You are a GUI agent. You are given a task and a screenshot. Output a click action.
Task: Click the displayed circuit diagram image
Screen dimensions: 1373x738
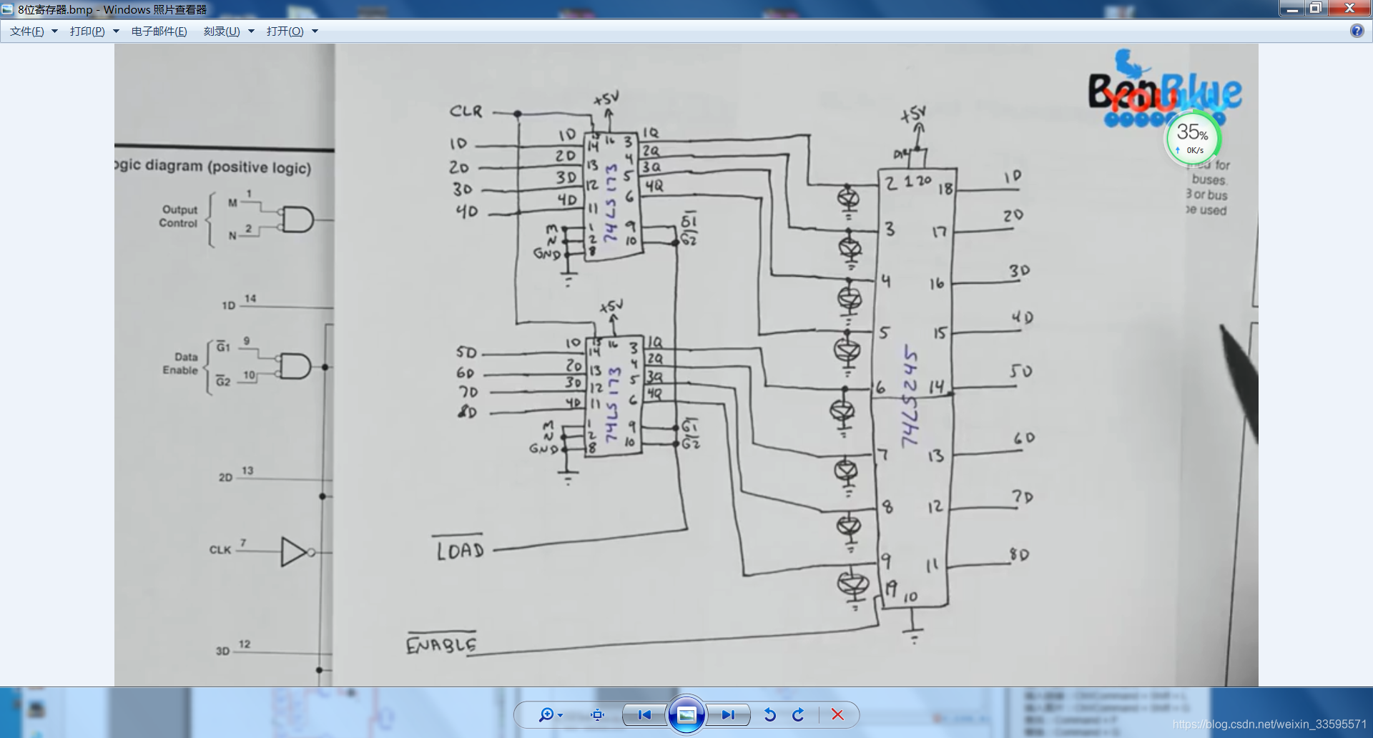click(x=686, y=365)
